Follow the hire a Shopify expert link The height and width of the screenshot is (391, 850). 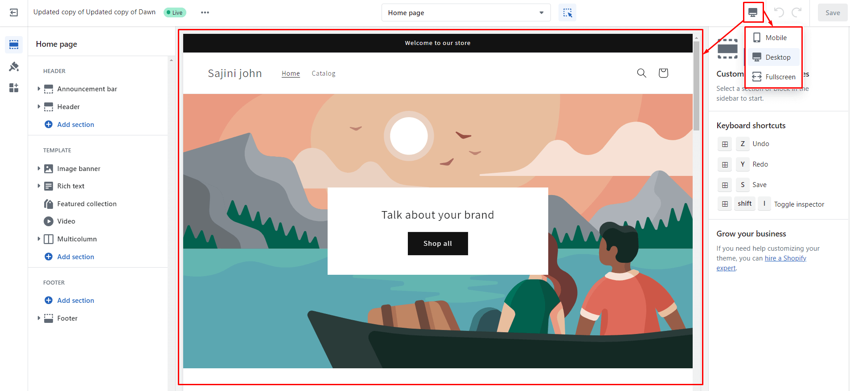[785, 258]
